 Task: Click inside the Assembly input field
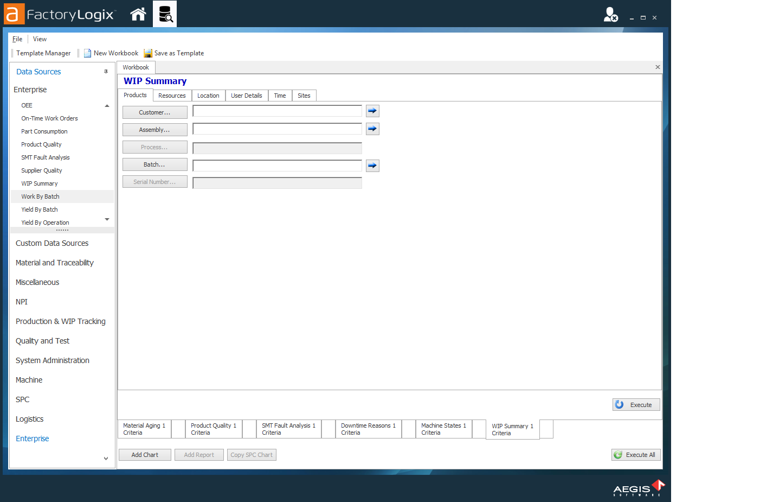(x=276, y=129)
